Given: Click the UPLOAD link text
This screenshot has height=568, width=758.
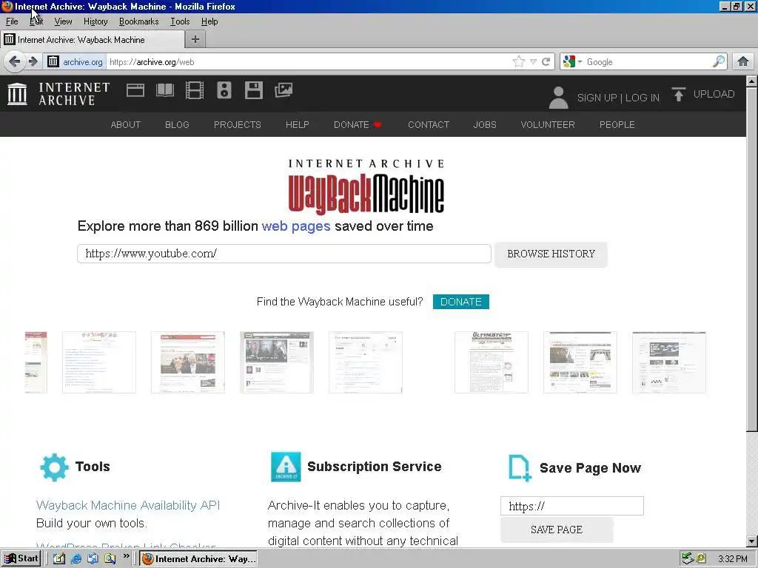Looking at the screenshot, I should (x=714, y=94).
